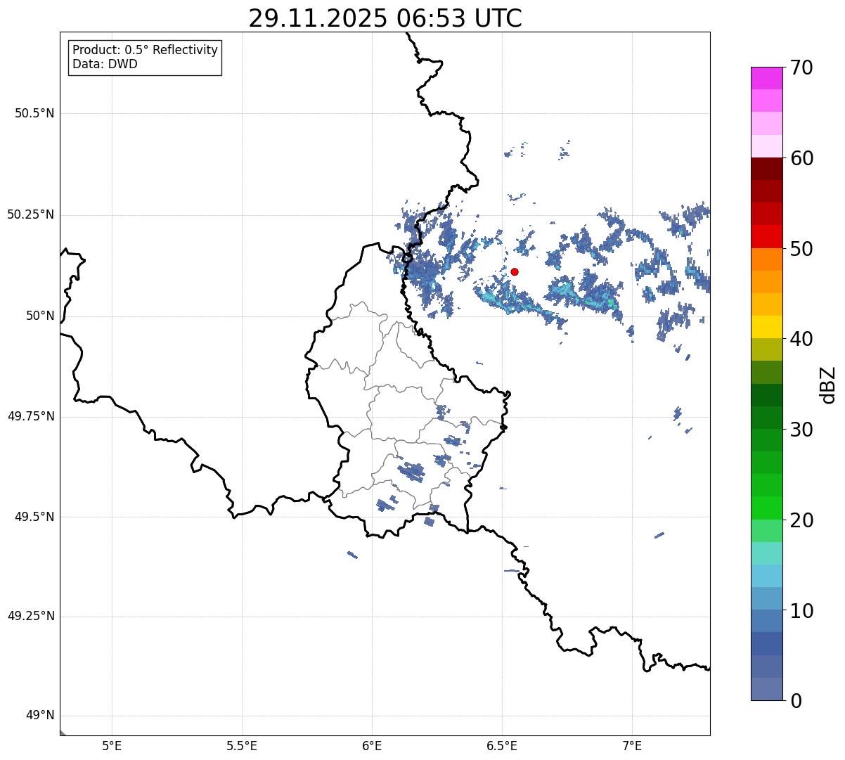845x760 pixels.
Task: Click the orange swatch just below 50
Action: tap(766, 259)
